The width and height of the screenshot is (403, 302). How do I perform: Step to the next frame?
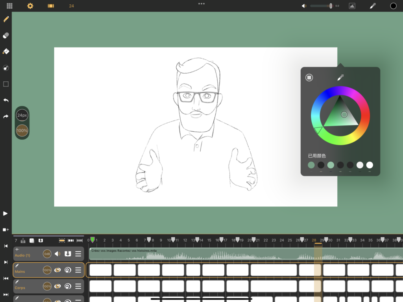tap(6, 262)
